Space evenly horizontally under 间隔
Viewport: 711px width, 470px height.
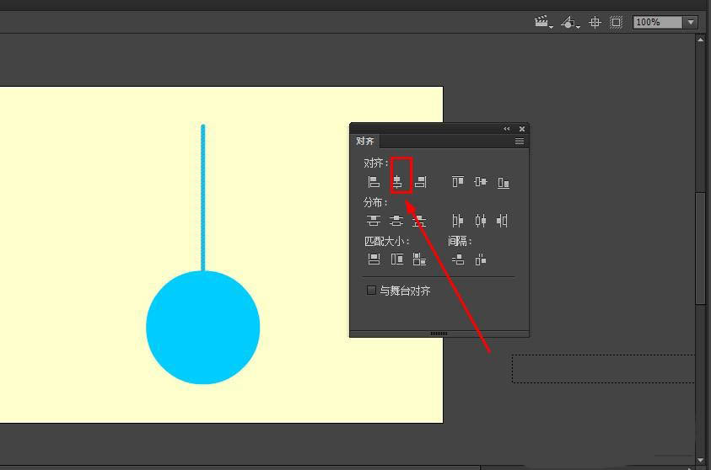coord(481,260)
